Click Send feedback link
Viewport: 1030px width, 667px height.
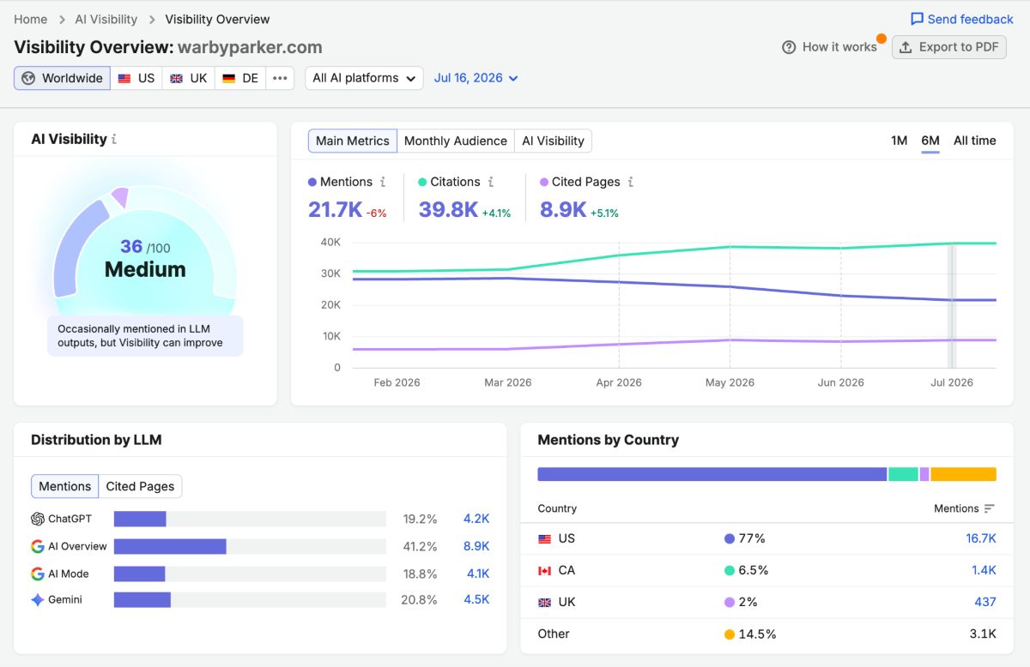[x=961, y=19]
